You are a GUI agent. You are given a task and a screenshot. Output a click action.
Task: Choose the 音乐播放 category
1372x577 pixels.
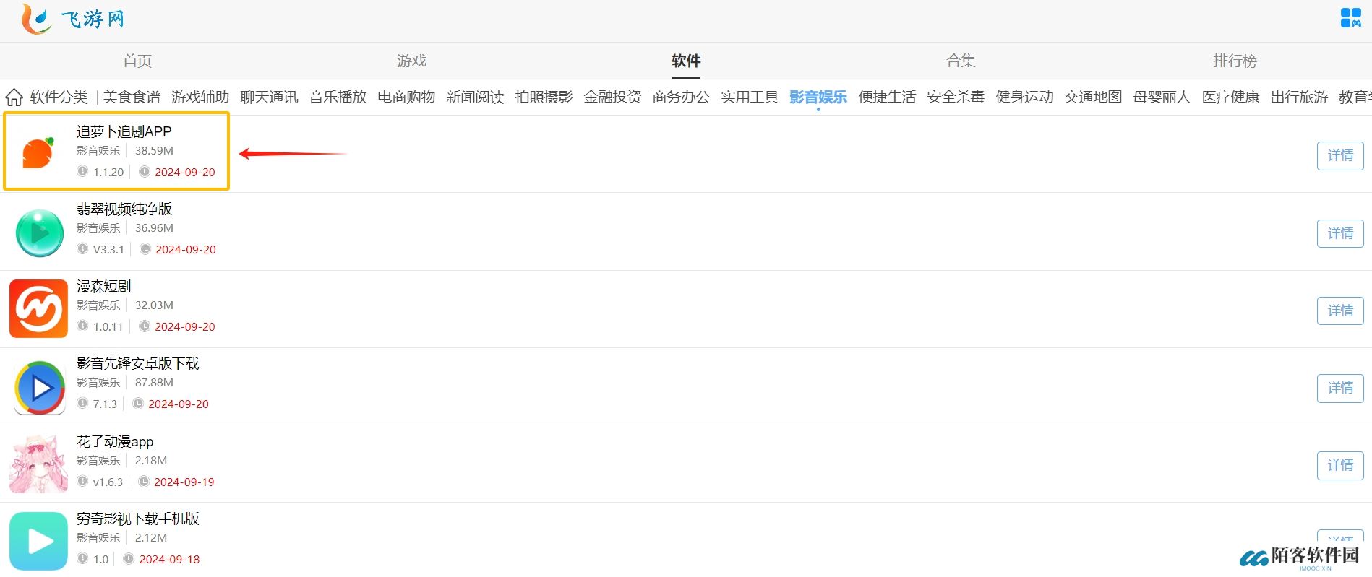click(x=338, y=97)
